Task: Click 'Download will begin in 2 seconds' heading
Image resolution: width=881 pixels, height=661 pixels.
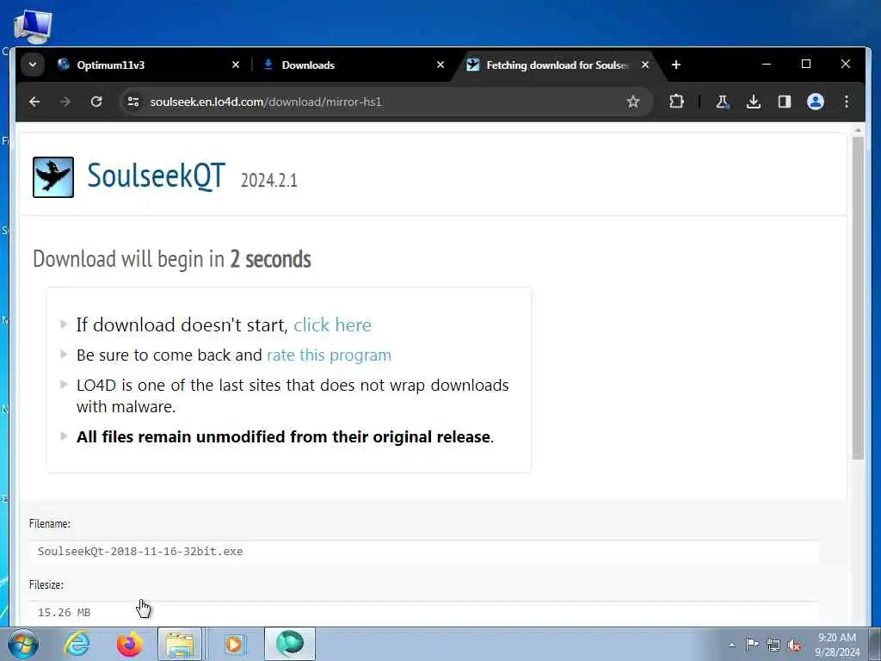Action: point(172,259)
